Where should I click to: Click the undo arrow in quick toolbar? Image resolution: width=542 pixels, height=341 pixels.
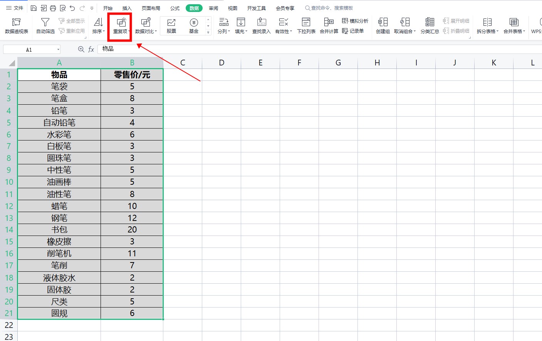tap(72, 8)
